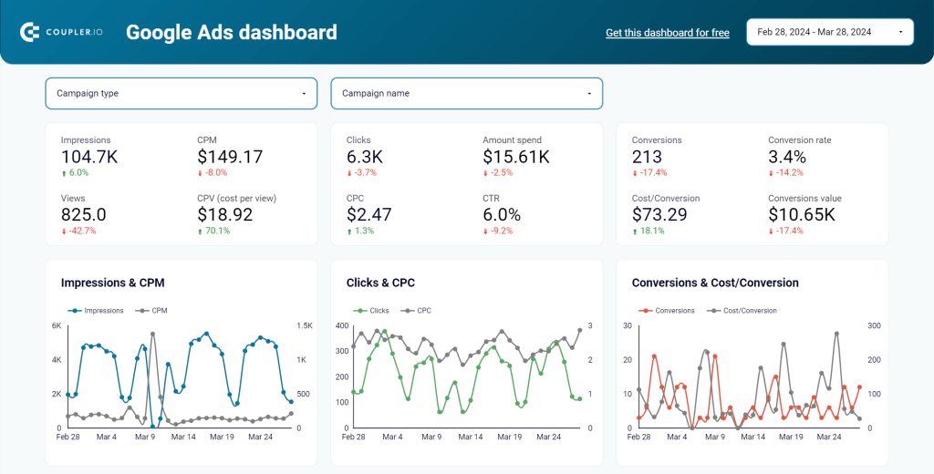Click the Google Ads dashboard heading
Viewport: 934px width, 474px height.
point(232,32)
